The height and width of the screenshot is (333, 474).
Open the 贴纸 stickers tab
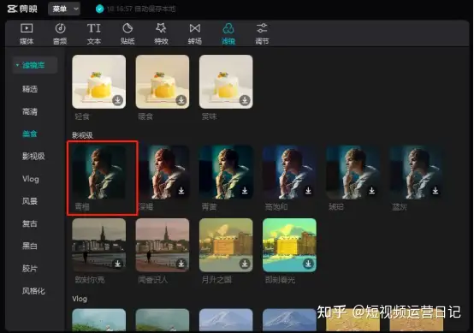[127, 34]
